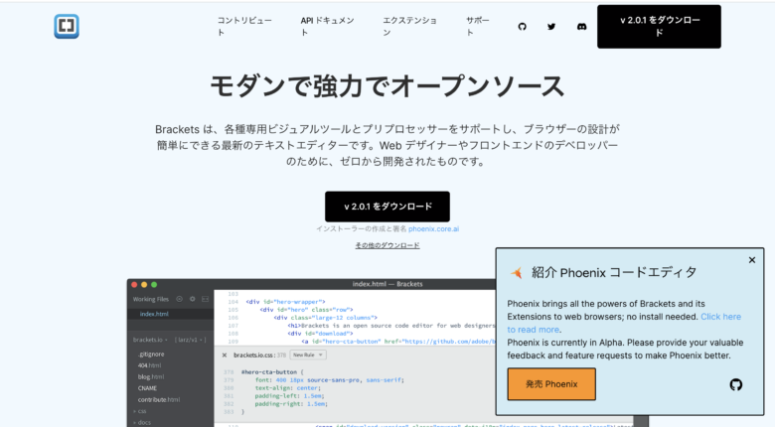Viewport: 775px width, 427px height.
Task: Click 紹介 Phoenix コードエディタ popup title
Action: coord(614,272)
